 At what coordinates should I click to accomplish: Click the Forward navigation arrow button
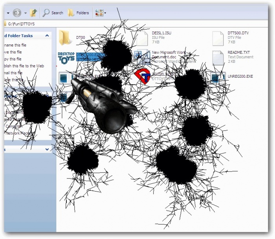[17, 13]
